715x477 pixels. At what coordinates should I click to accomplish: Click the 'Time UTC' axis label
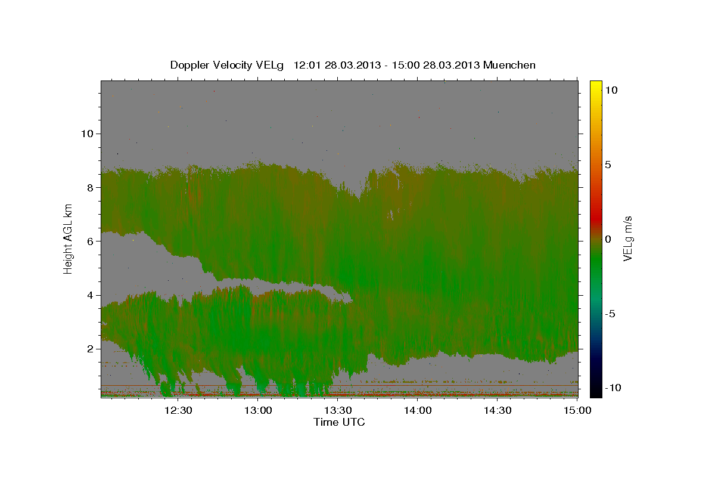[x=339, y=422]
